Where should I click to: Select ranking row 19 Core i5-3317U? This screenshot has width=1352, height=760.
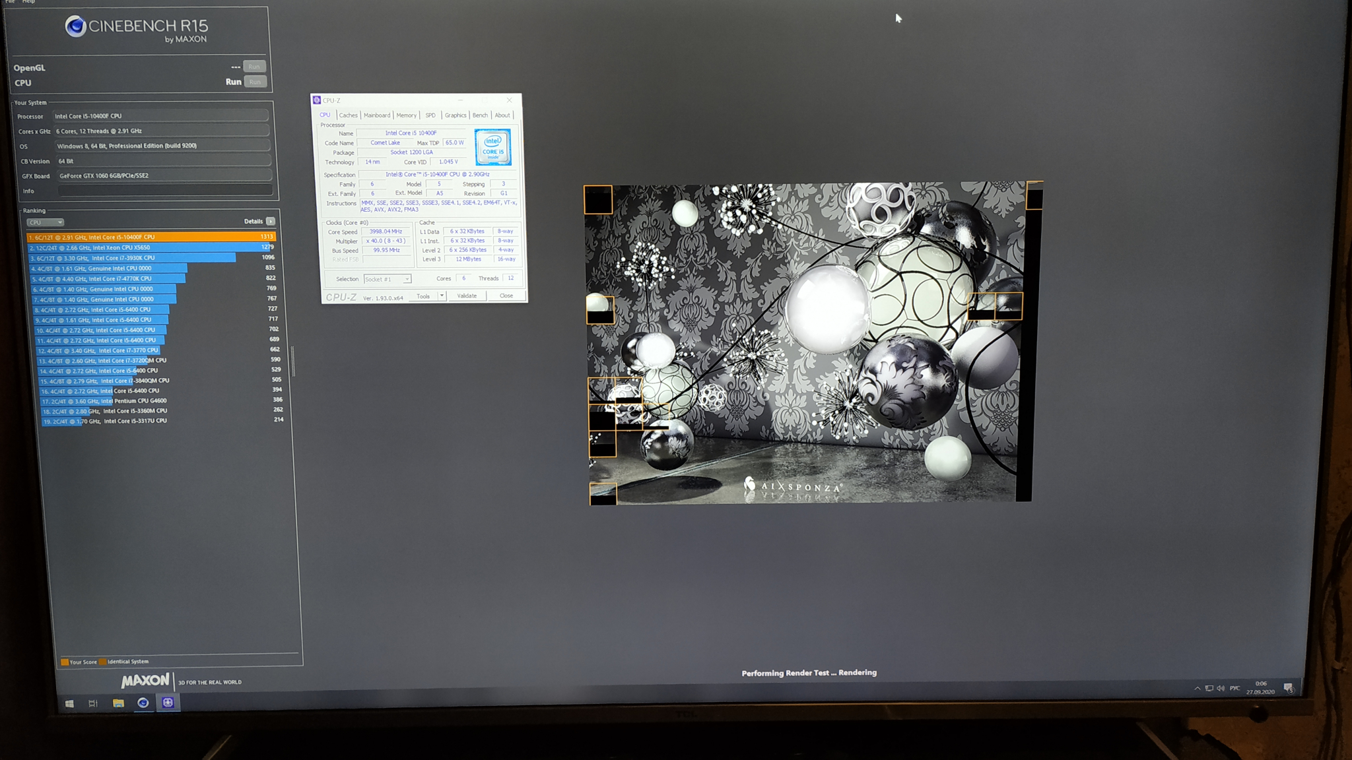163,421
